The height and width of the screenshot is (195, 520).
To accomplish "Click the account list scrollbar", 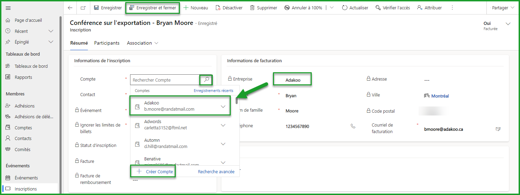I will point(237,101).
